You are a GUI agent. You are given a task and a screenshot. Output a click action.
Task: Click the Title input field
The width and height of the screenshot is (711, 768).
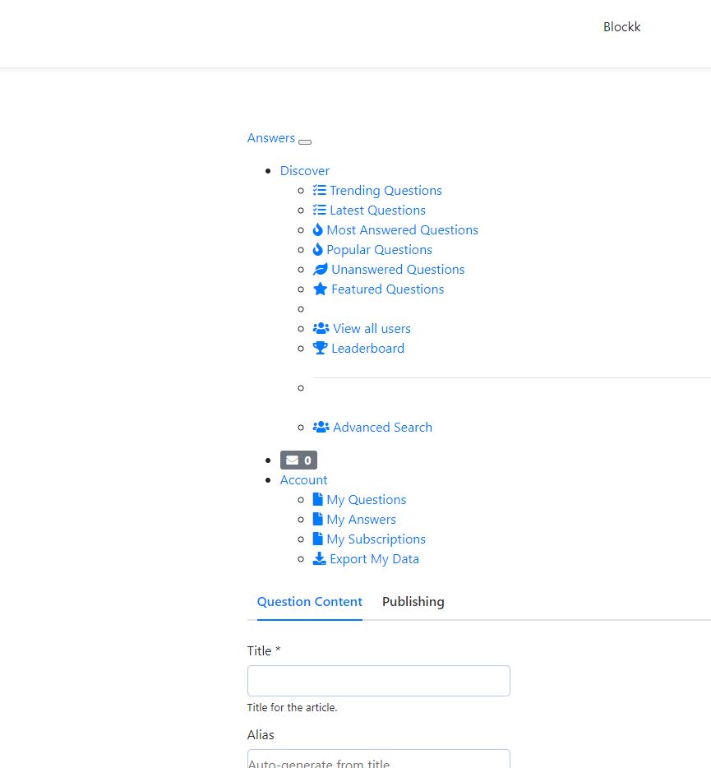click(x=379, y=681)
